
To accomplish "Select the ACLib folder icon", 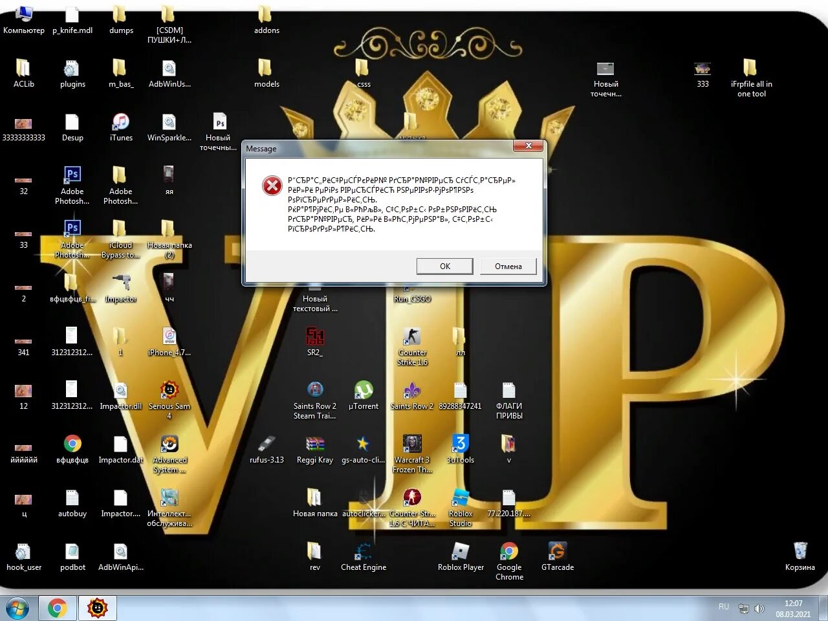I will [x=24, y=73].
